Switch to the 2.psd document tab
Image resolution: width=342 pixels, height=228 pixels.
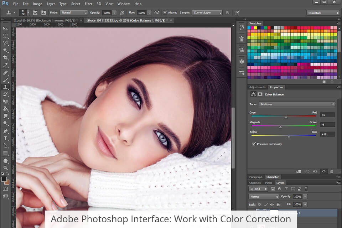click(46, 20)
